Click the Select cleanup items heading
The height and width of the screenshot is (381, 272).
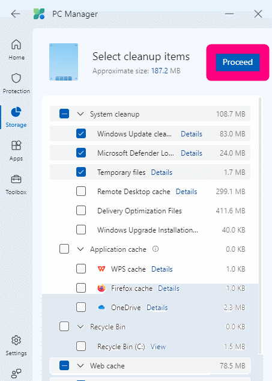click(x=141, y=56)
